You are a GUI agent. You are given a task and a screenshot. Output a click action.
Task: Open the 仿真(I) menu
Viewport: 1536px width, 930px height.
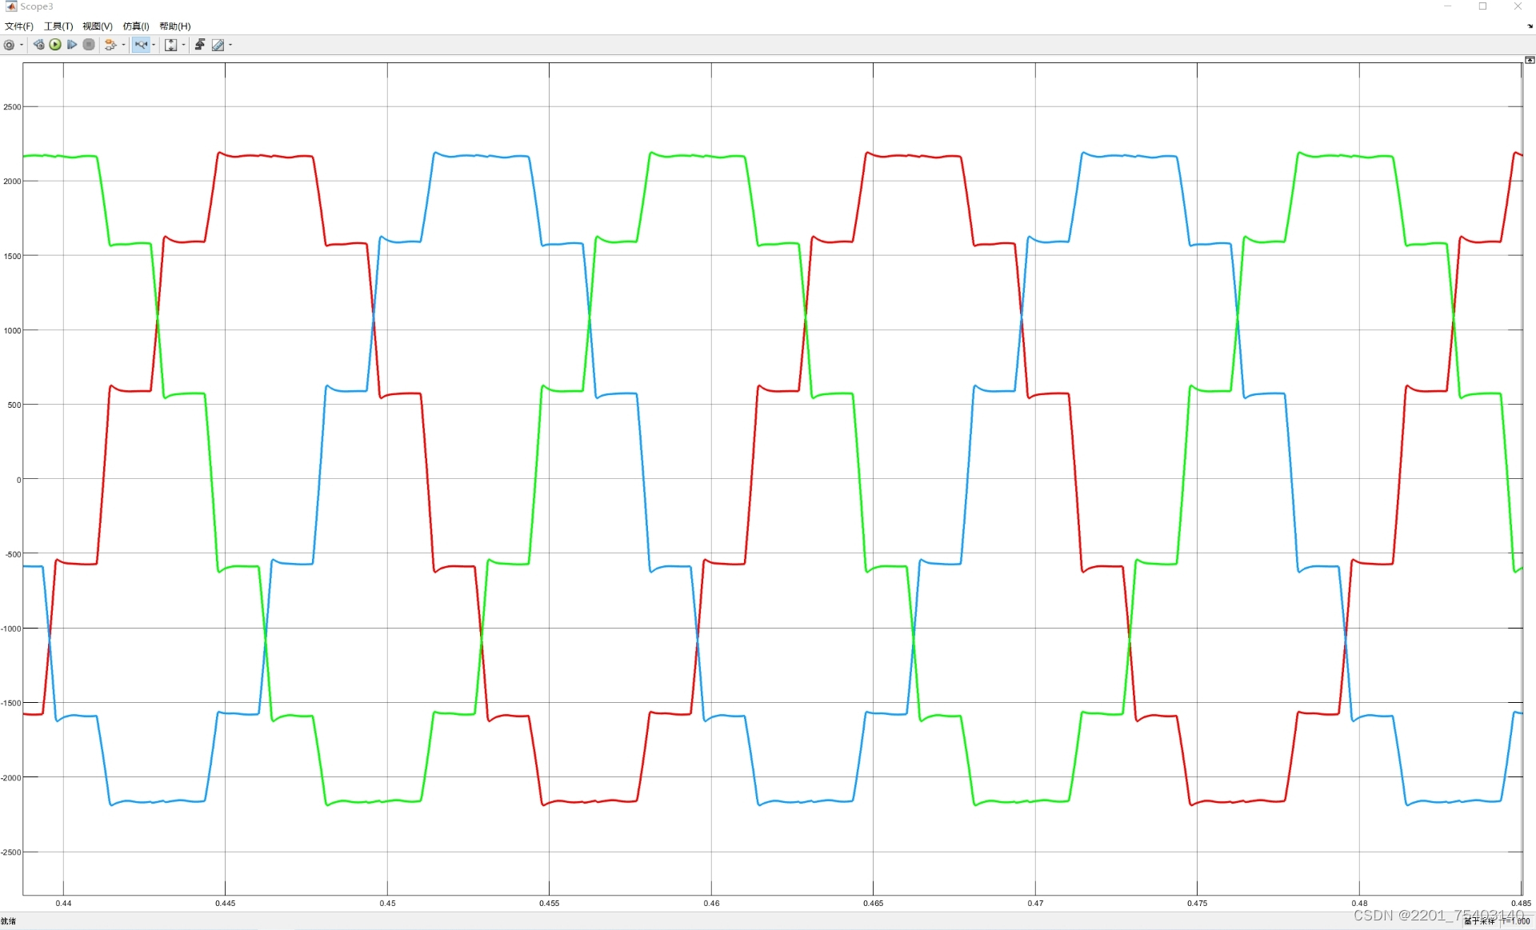(136, 26)
